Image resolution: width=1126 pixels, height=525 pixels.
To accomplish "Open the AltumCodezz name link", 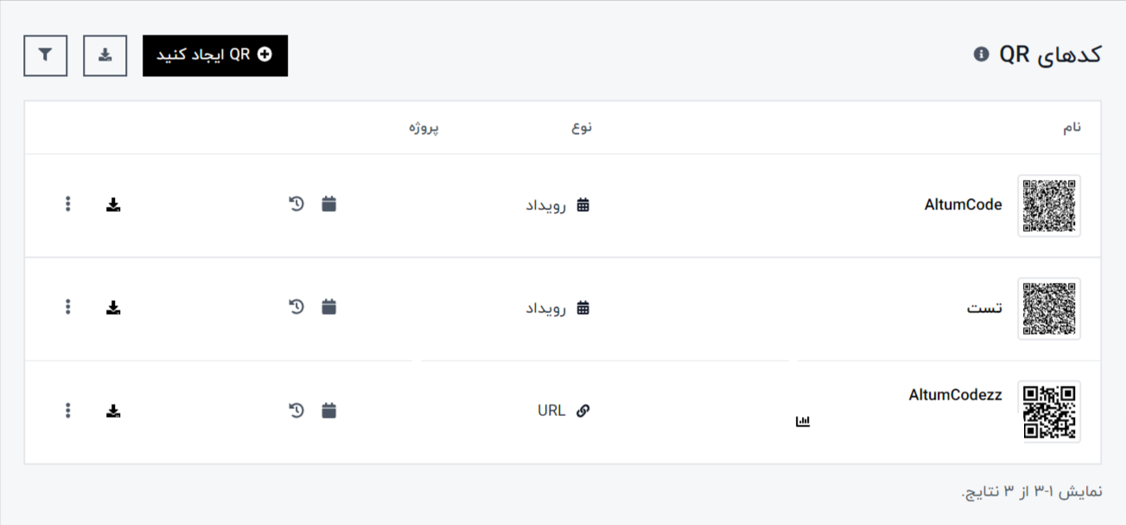I will point(955,395).
